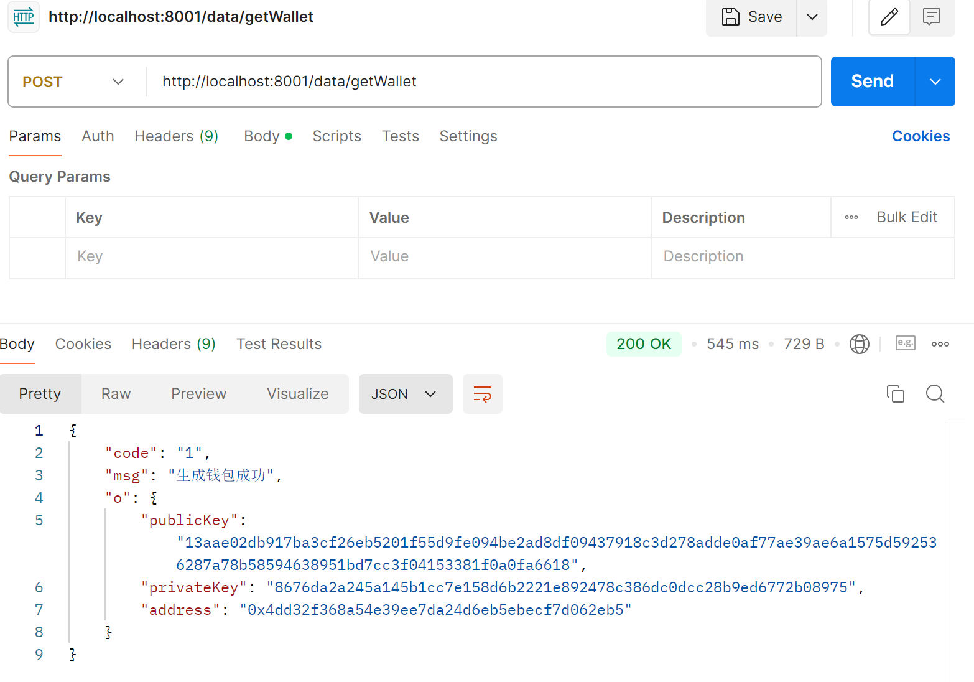The width and height of the screenshot is (974, 682).
Task: Click the Query Params heading
Action: (x=60, y=177)
